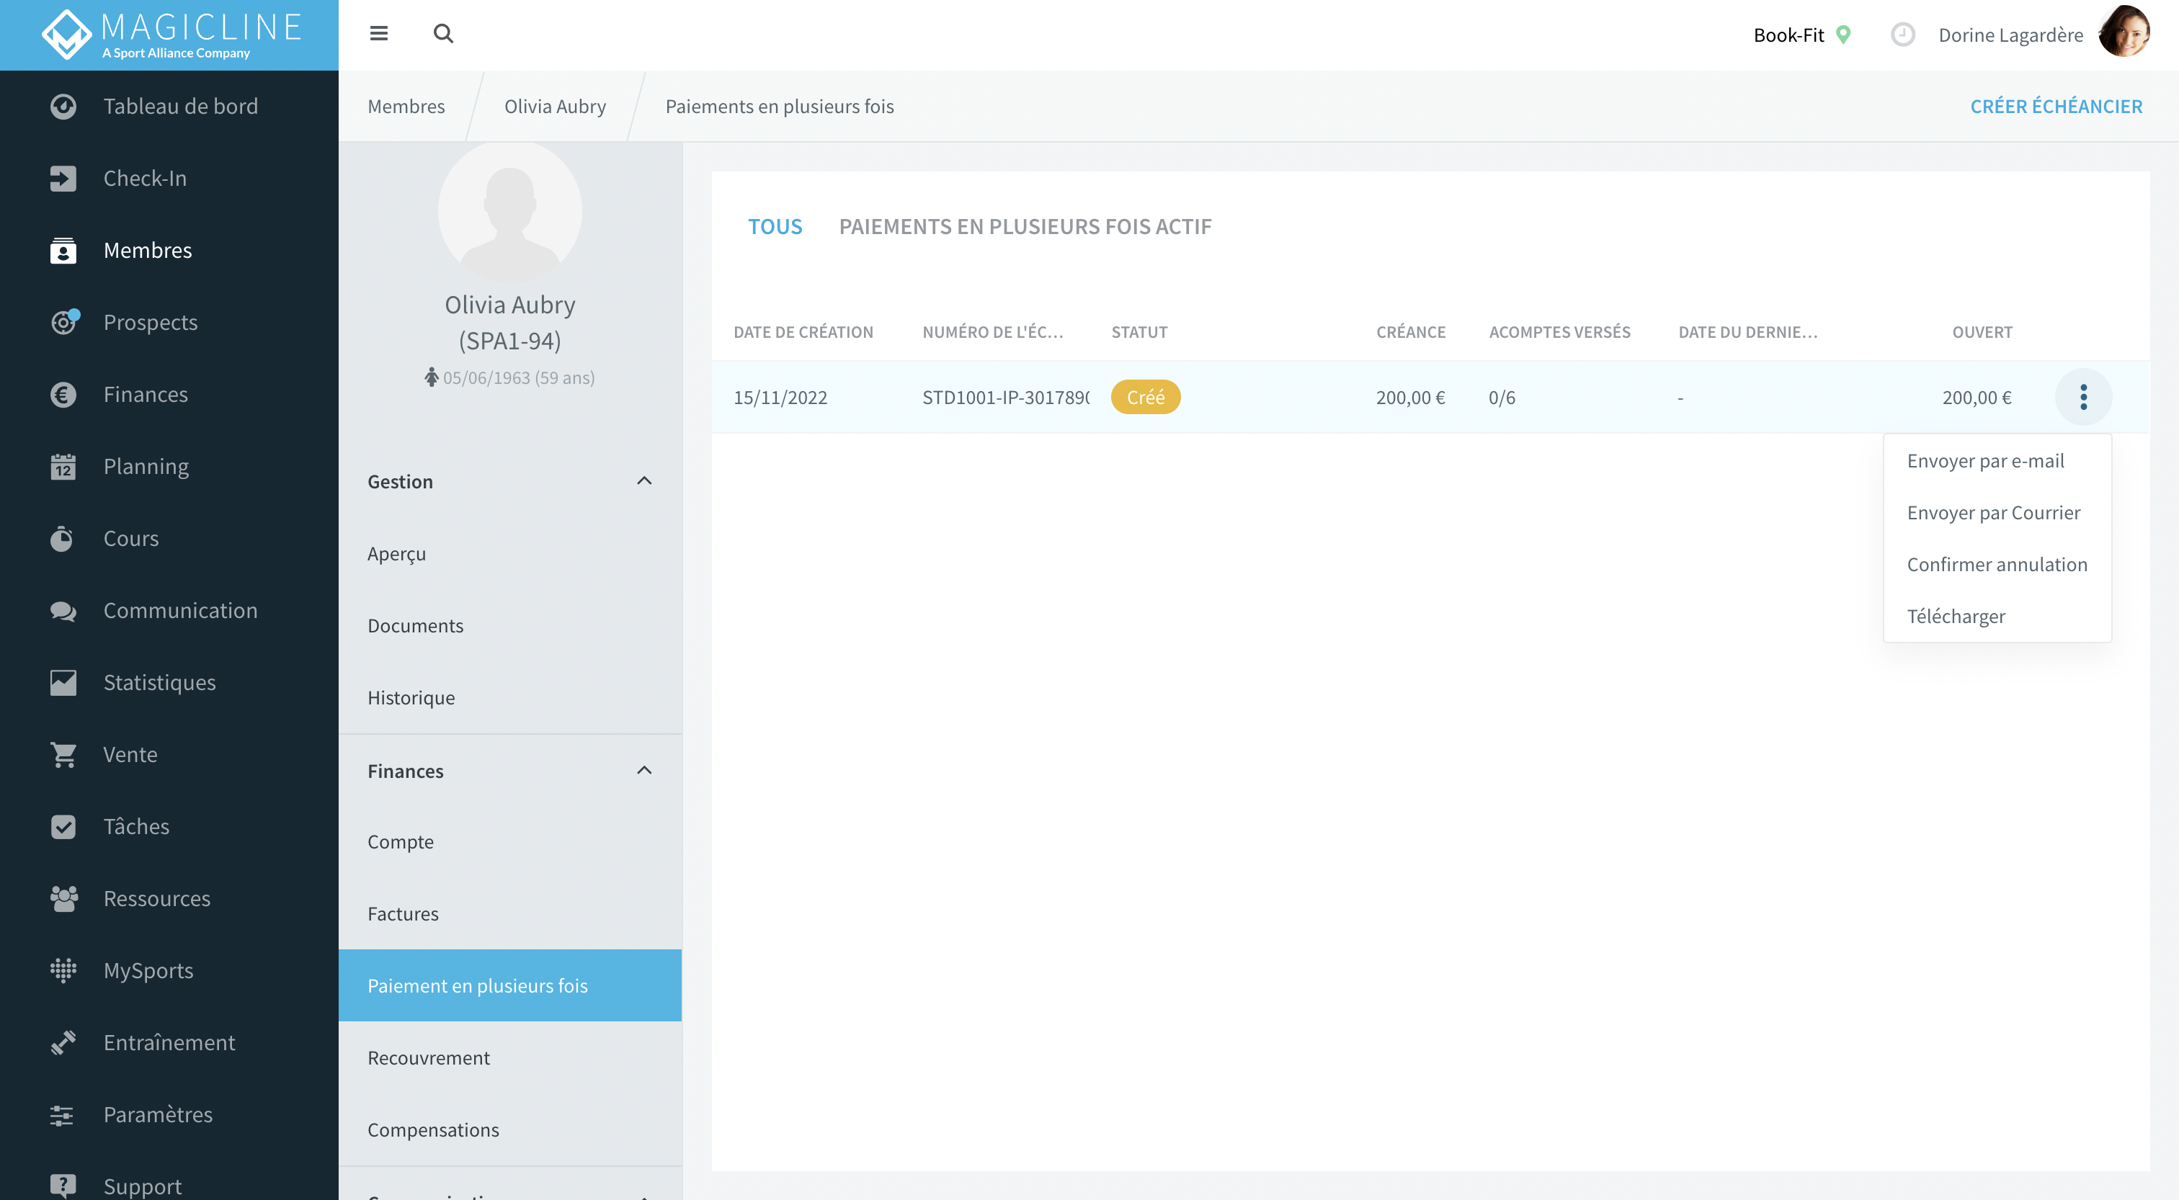The height and width of the screenshot is (1200, 2179).
Task: Choose Confirmer annulation in the context menu
Action: [x=1997, y=564]
